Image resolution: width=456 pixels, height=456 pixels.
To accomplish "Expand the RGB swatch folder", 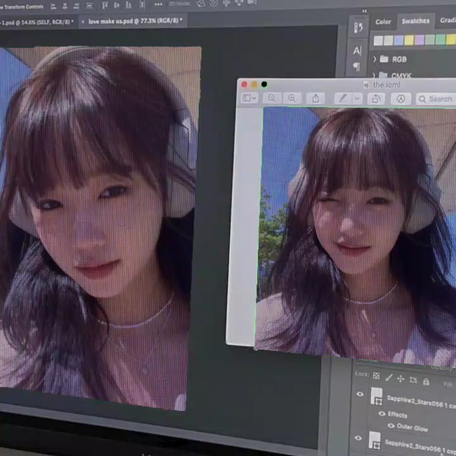I will coord(375,60).
